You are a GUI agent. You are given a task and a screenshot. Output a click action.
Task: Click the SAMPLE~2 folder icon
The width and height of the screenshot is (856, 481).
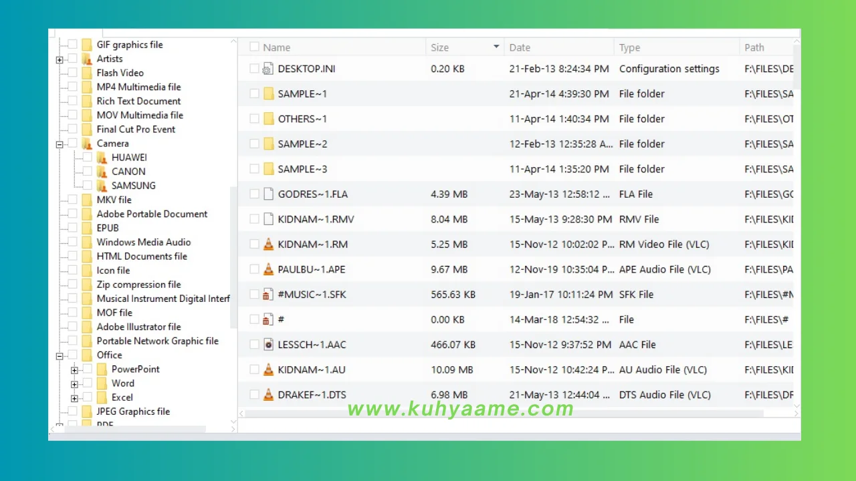[268, 144]
